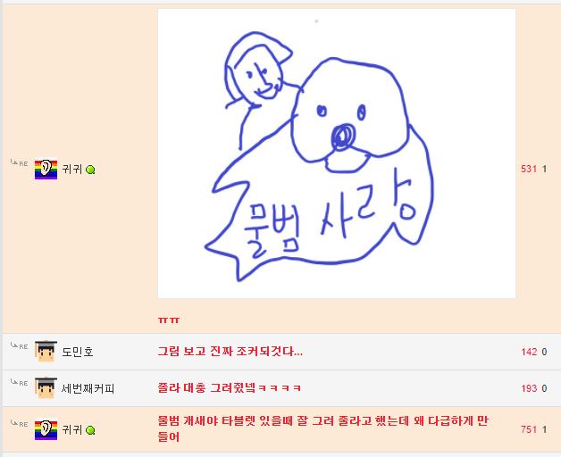Click the green badge on the bottom 귀귀 comment
The width and height of the screenshot is (561, 457).
(90, 430)
